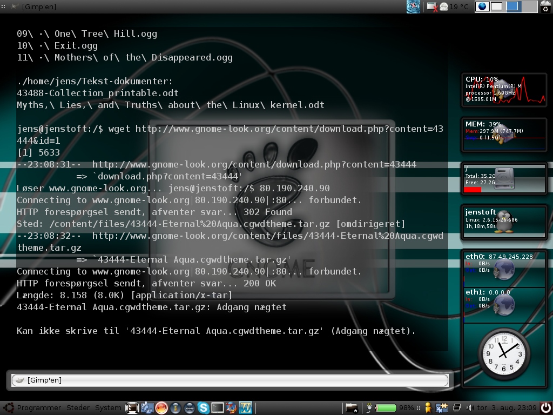Viewport: 553px width, 415px height.
Task: Open the home folder icon in bottom panel
Action: pos(352,408)
